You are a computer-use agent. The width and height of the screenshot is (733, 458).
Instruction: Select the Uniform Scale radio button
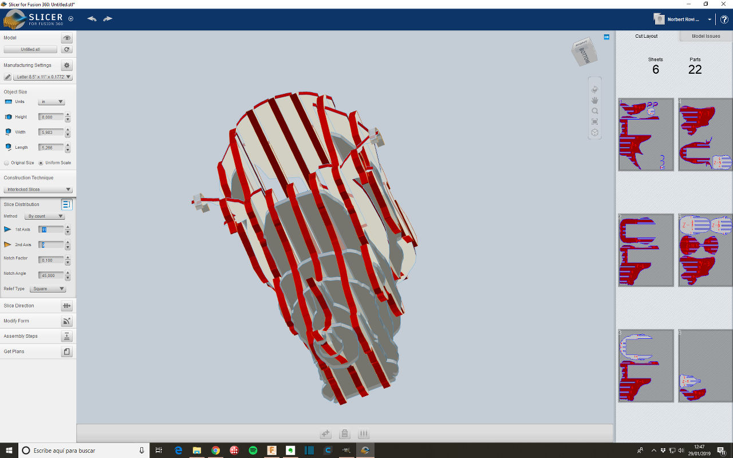[41, 163]
